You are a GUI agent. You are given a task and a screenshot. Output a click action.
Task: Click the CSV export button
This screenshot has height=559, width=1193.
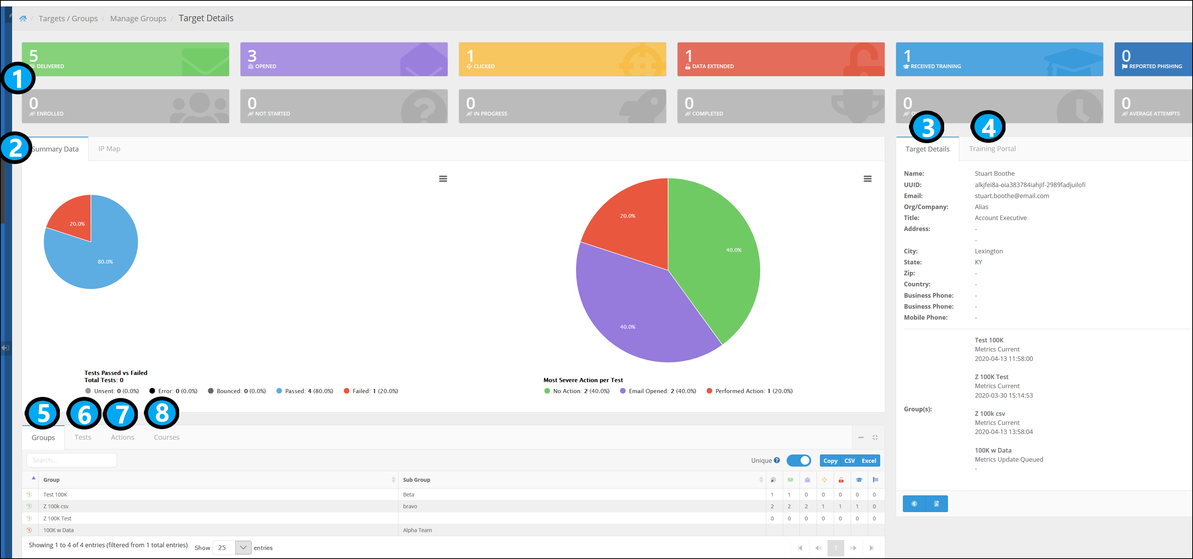click(849, 461)
